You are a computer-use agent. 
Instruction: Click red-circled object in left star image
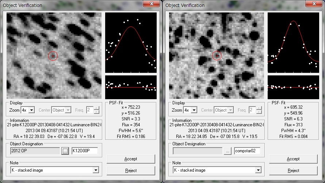tap(53, 56)
